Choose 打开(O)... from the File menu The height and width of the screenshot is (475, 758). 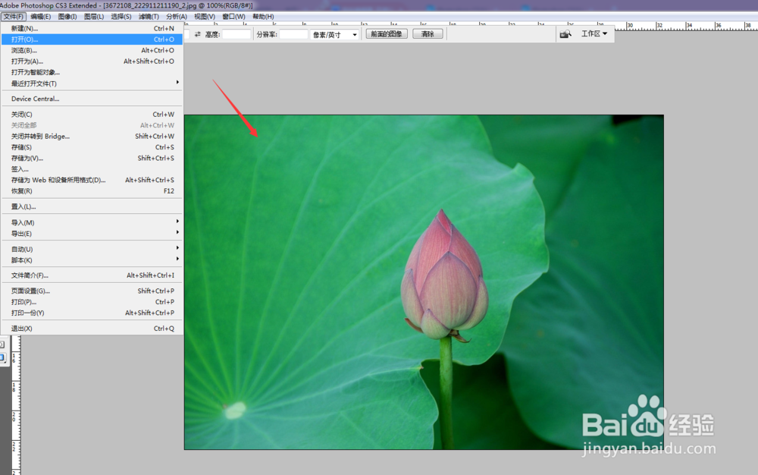[92, 39]
